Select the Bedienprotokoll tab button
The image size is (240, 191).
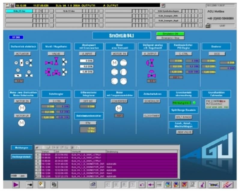(22, 157)
